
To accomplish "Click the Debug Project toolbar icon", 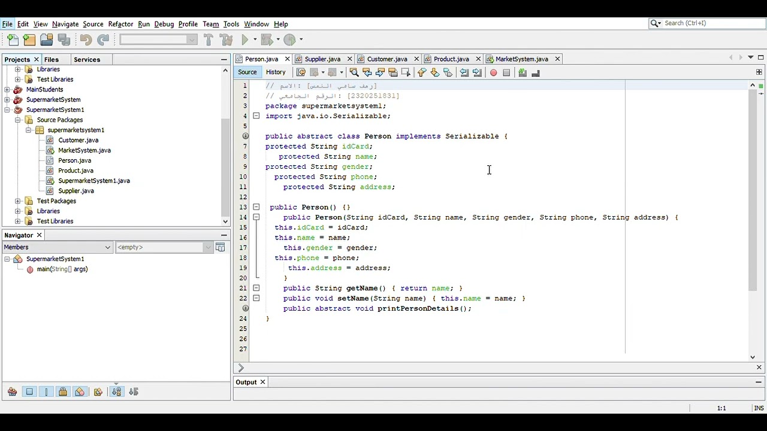I will coord(267,40).
